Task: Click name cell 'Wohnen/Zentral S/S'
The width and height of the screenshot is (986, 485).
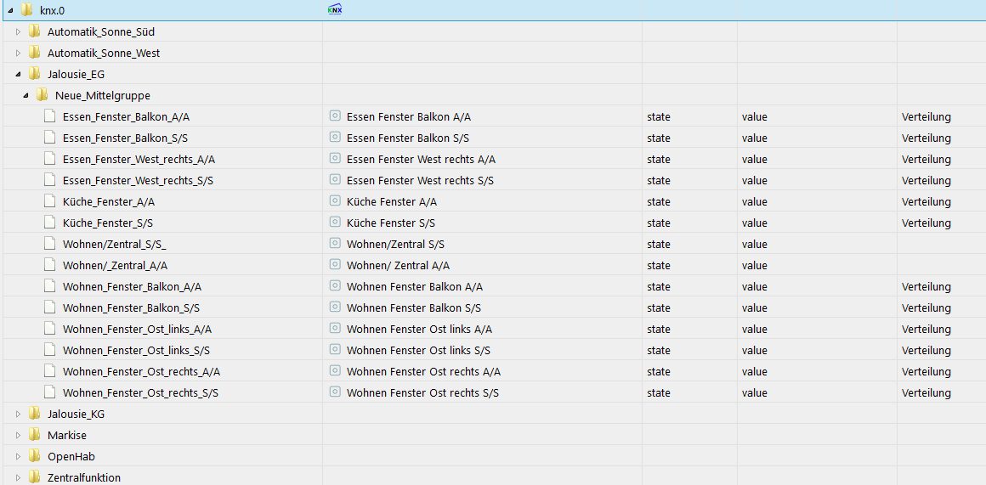Action: click(x=396, y=245)
